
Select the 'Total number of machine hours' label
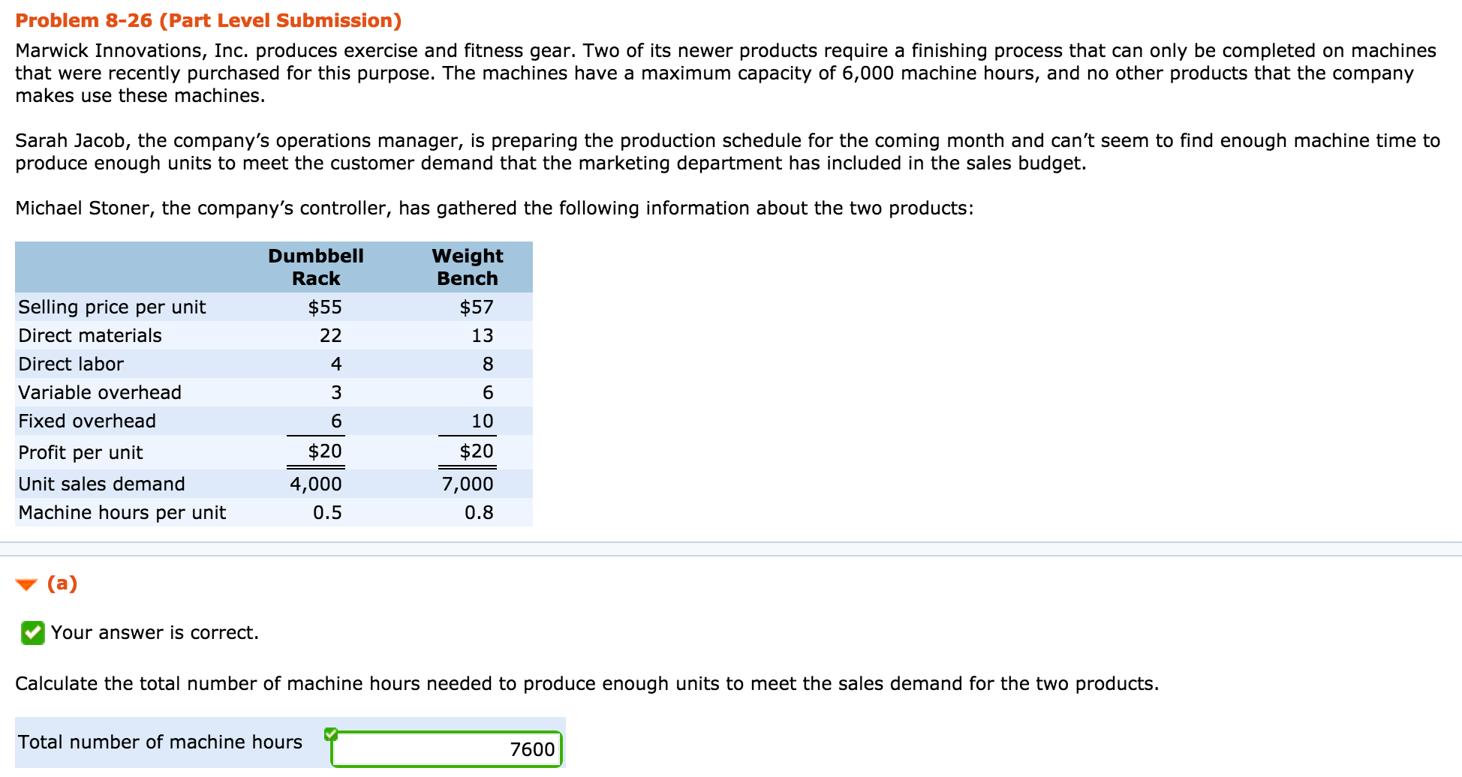[x=159, y=742]
